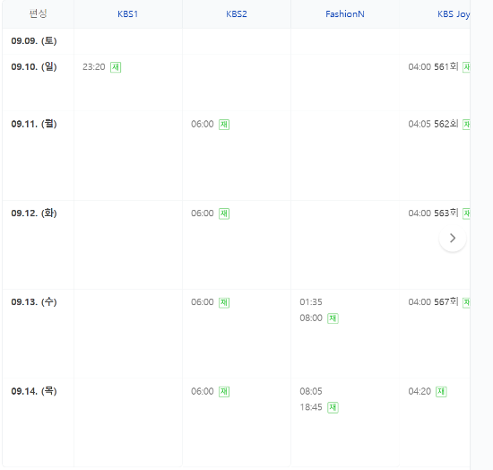The image size is (493, 470).
Task: Click the next channels arrow button
Action: (x=453, y=239)
